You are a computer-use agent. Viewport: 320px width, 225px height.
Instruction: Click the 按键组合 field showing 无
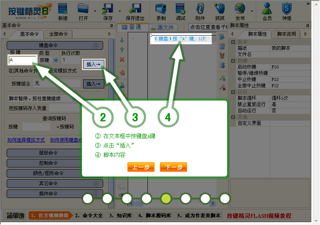57,83
